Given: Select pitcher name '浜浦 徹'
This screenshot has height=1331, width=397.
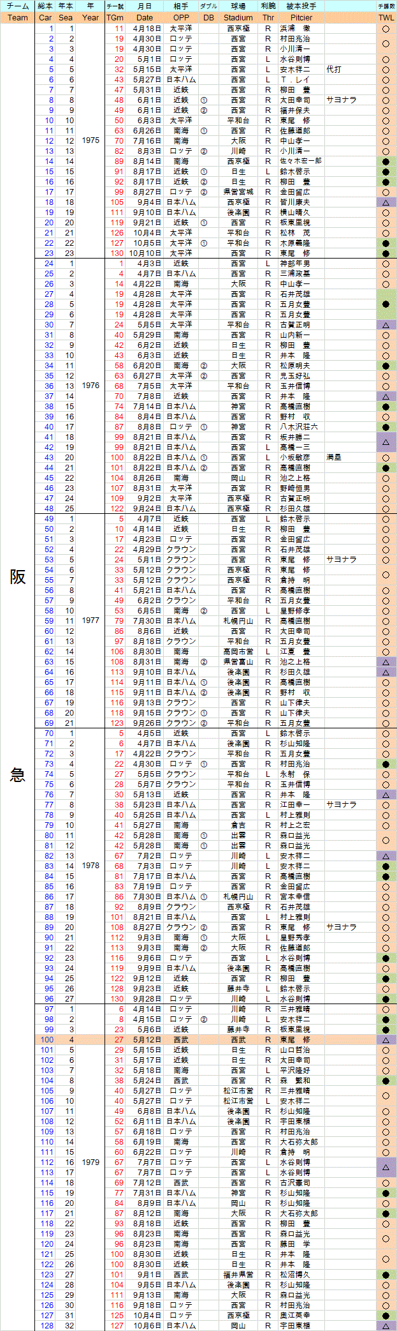Looking at the screenshot, I should pyautogui.click(x=296, y=29).
